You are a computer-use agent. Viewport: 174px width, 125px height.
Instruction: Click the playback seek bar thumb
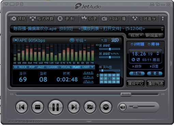126,94
